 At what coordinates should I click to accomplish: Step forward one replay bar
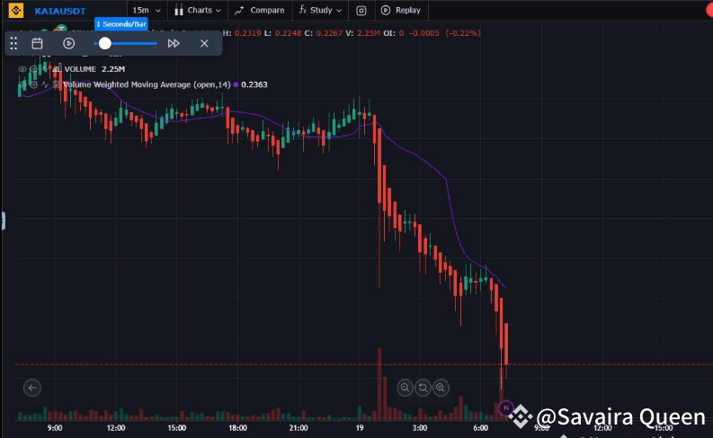pos(174,43)
